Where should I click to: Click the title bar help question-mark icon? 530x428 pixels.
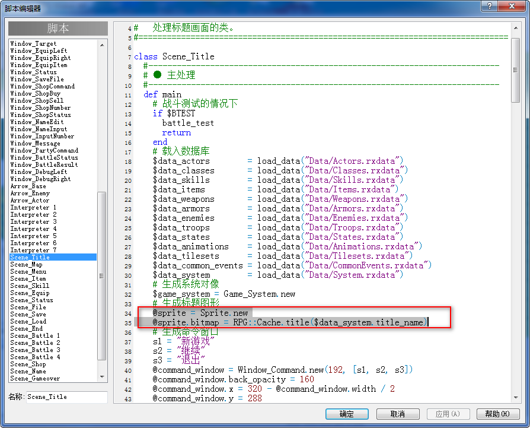coord(490,6)
